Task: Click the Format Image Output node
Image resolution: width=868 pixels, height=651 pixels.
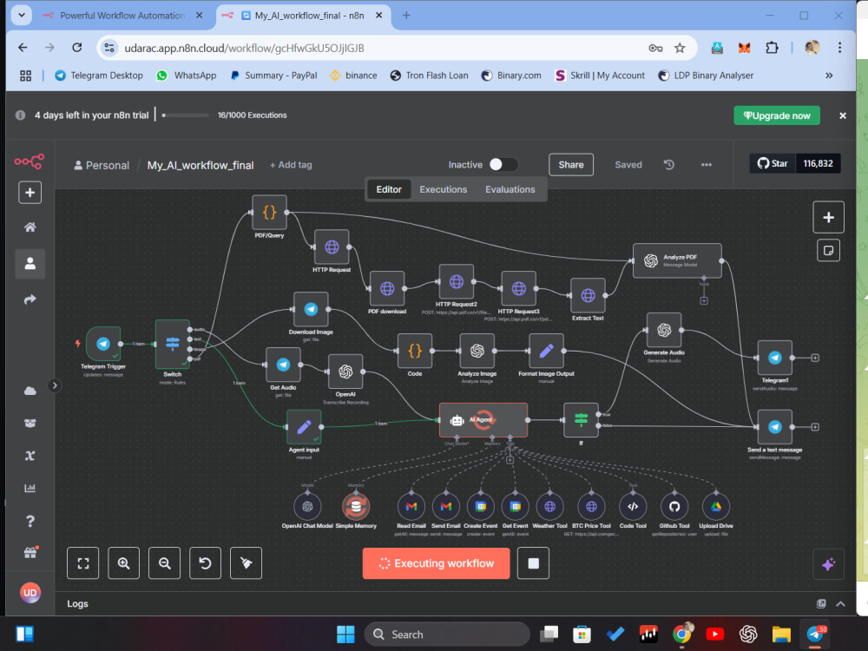Action: pos(546,351)
